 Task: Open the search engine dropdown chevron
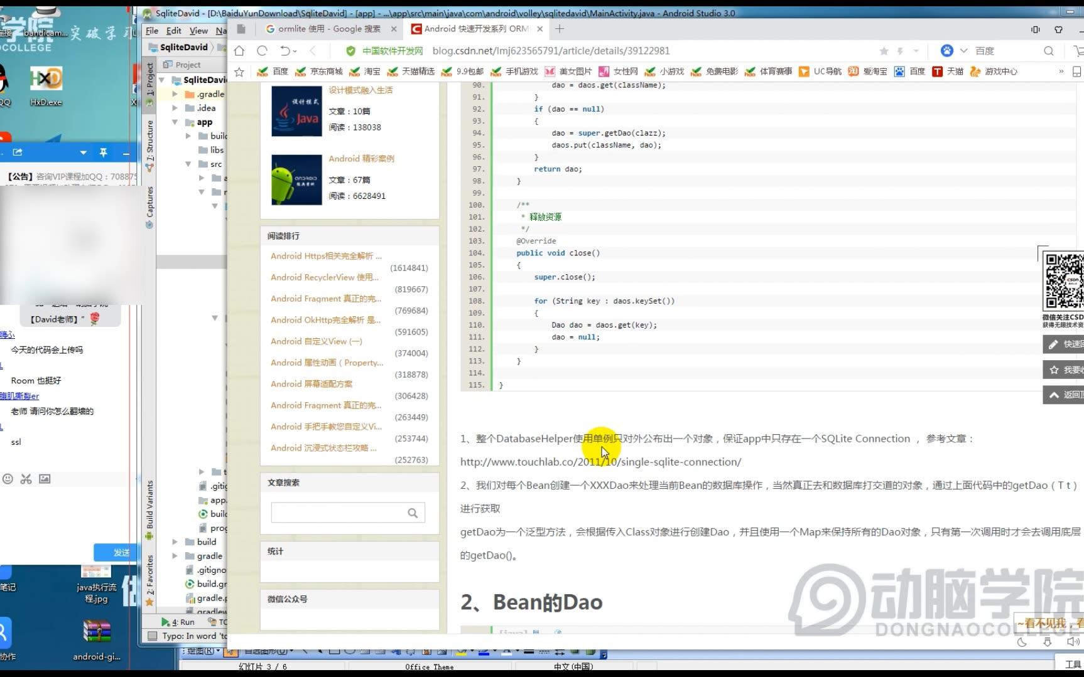pyautogui.click(x=963, y=51)
